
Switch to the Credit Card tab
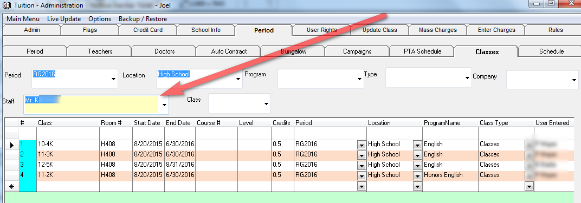[148, 30]
